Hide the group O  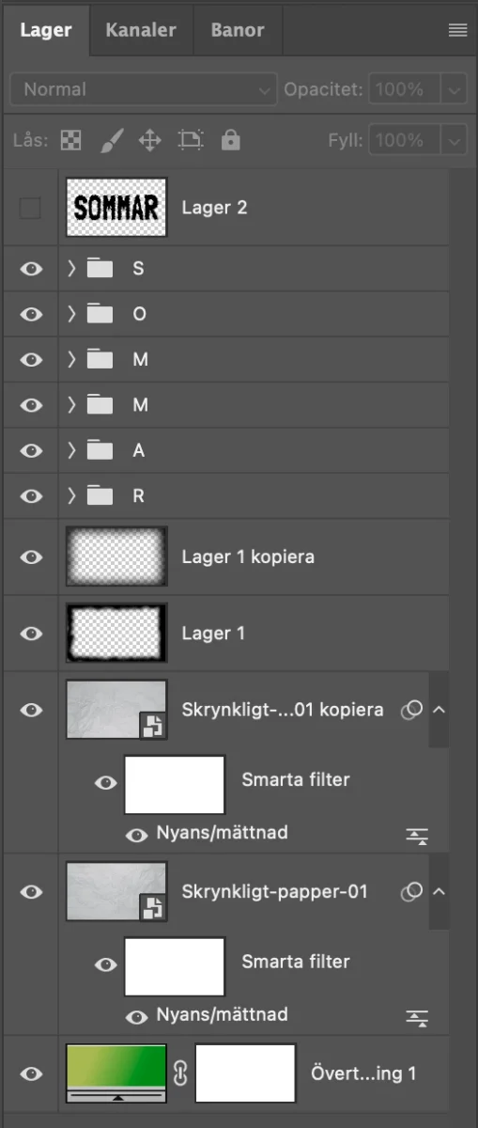(31, 314)
